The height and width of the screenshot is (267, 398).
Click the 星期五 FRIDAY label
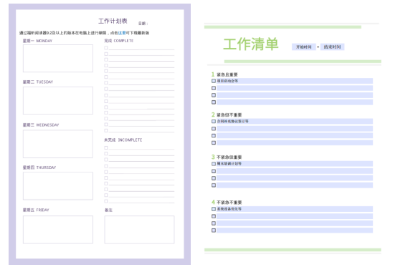point(36,210)
